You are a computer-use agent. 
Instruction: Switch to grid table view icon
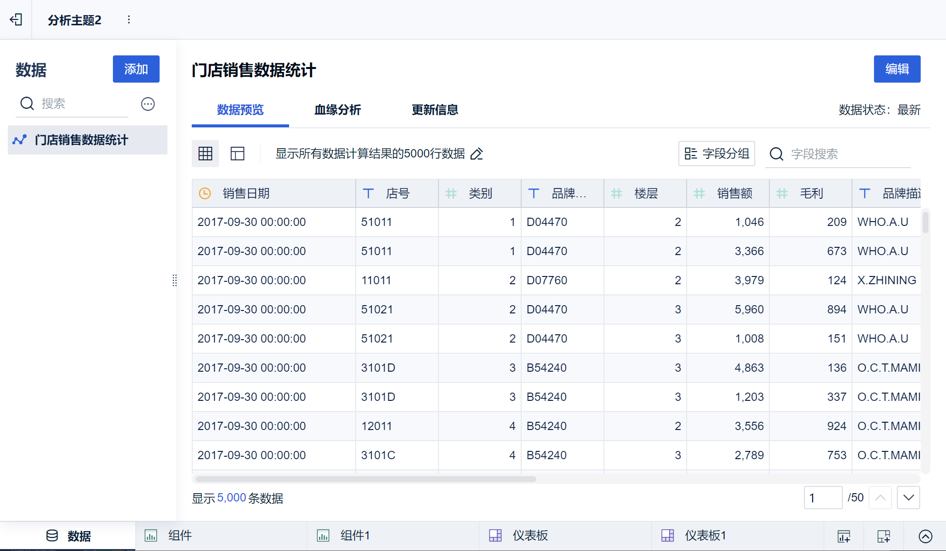[205, 154]
